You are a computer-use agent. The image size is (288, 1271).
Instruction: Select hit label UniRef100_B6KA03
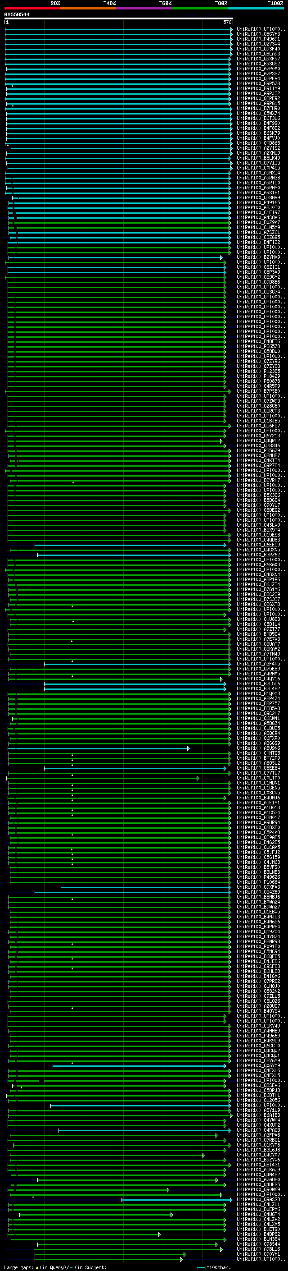tap(258, 564)
